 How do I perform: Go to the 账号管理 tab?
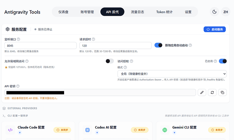[87, 12]
